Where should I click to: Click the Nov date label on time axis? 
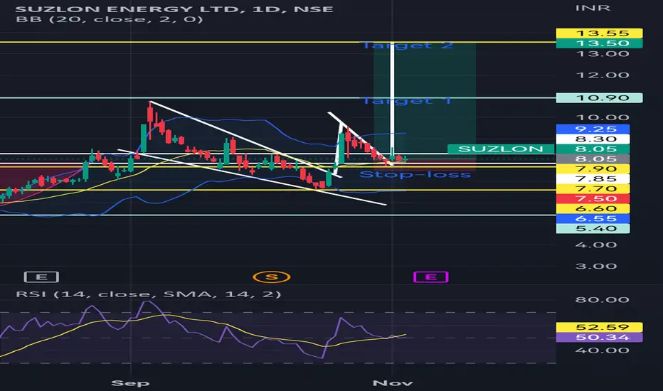pos(393,383)
